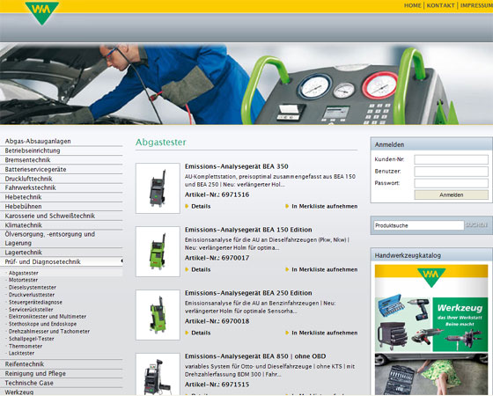Expand the Klimatechnik category
493x396 pixels.
[x=62, y=225]
